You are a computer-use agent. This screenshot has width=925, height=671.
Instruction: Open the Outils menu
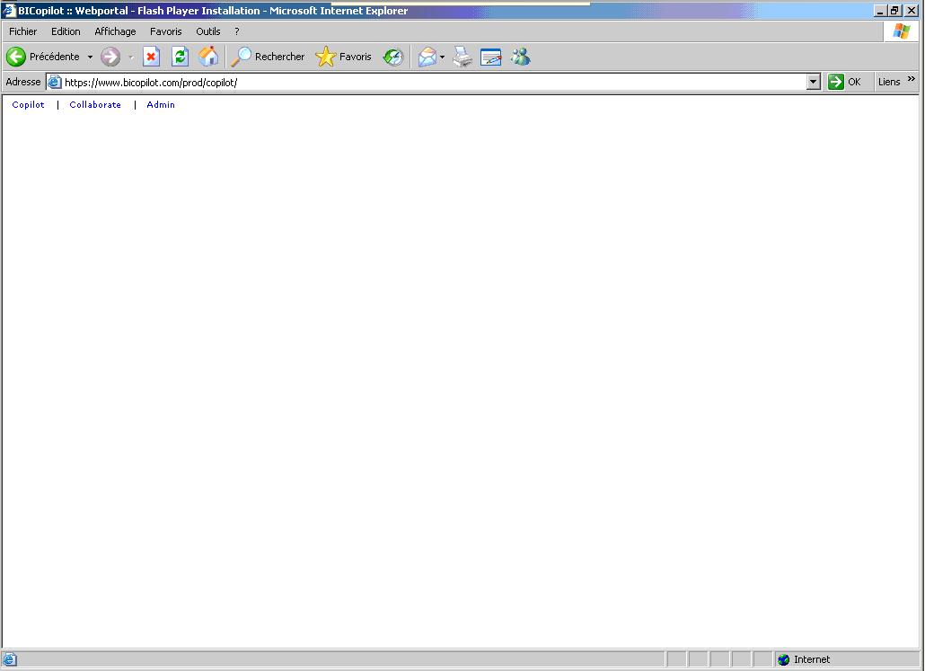click(207, 31)
